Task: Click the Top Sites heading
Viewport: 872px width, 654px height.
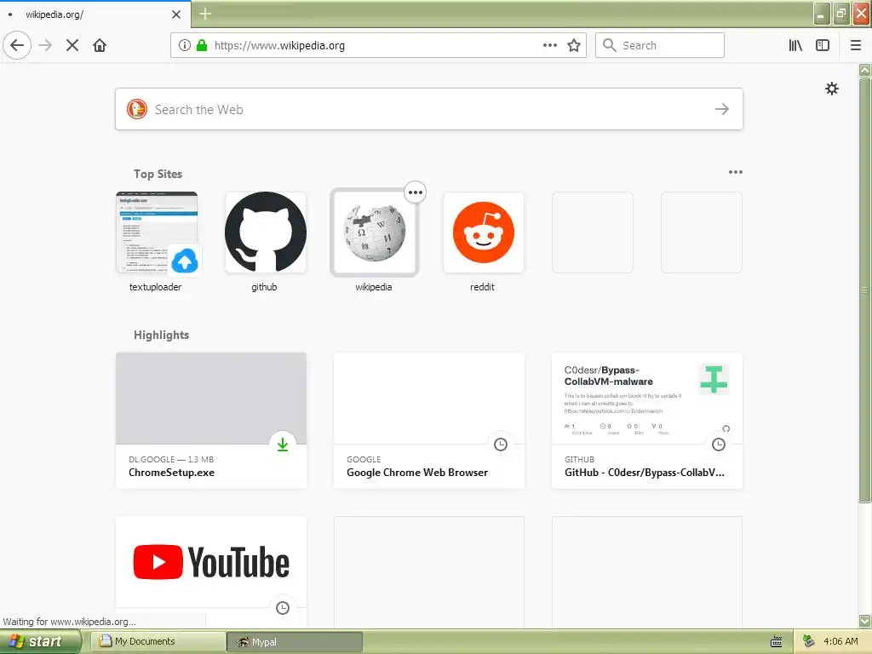Action: 158,174
